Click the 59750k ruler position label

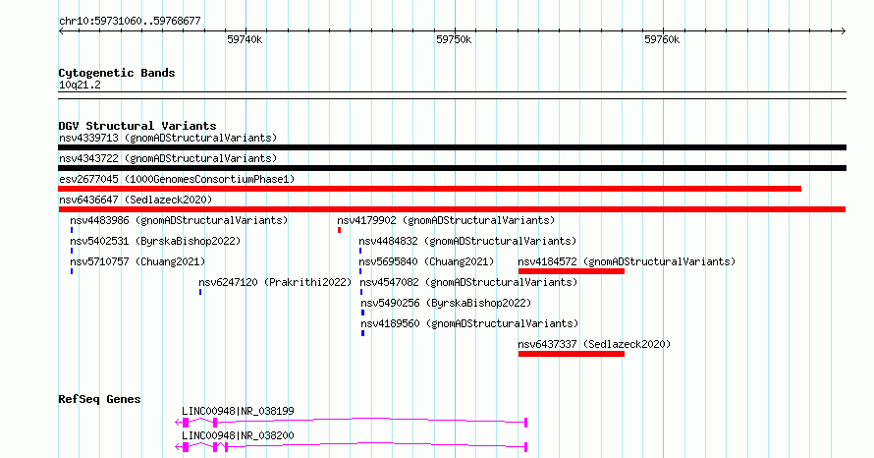coord(454,39)
